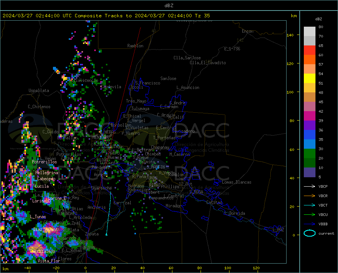Click the 'Cabecedo' map label
The height and width of the screenshot is (273, 338).
pos(46,179)
